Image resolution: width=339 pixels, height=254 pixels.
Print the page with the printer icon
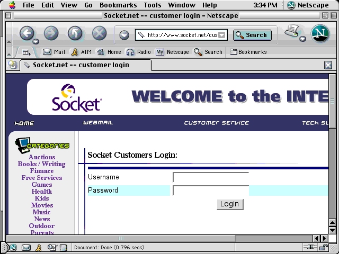292,31
